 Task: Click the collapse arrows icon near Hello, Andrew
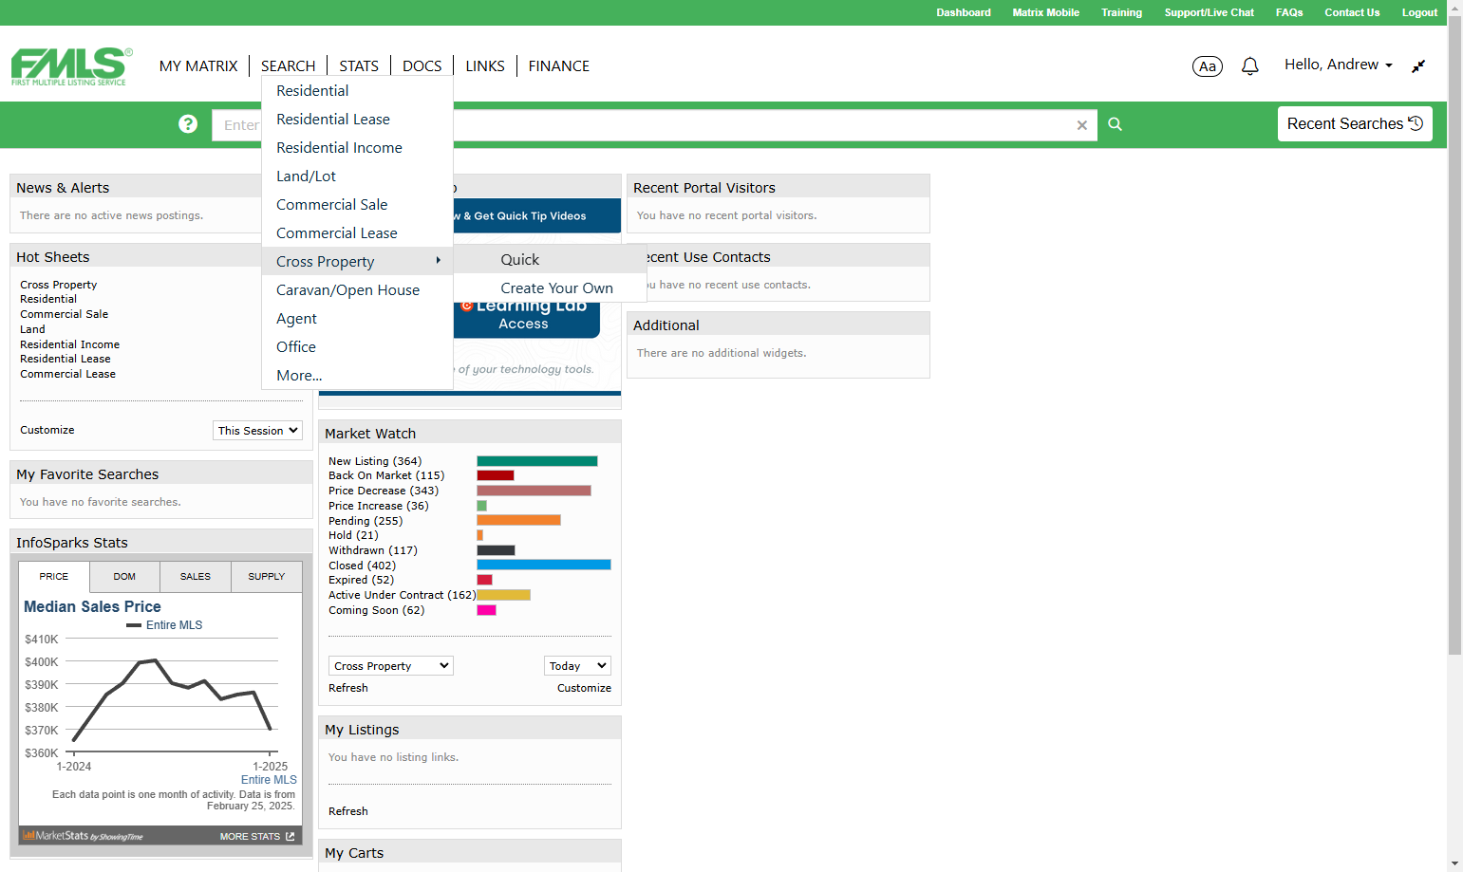(x=1418, y=66)
